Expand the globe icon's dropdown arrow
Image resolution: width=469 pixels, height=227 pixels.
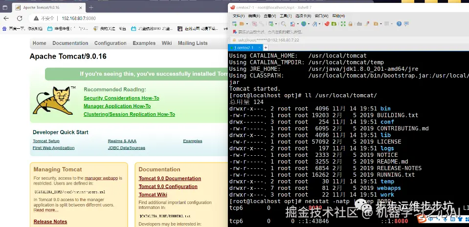(309, 24)
